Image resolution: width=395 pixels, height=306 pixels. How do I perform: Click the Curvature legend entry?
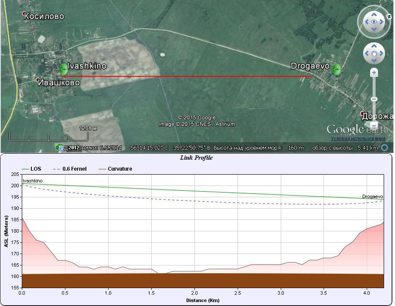(x=115, y=169)
